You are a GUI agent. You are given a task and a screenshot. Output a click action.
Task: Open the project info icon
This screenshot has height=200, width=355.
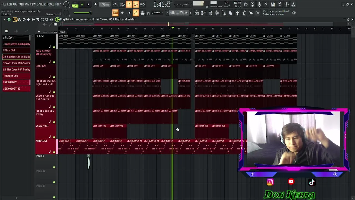tap(286, 4)
